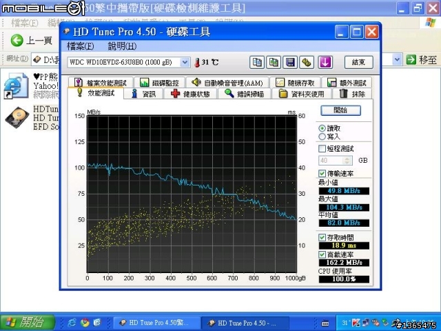This screenshot has height=331, width=441.
Task: Switch to HD Tune Pro 4.50繁 taskbar button
Action: 157,323
